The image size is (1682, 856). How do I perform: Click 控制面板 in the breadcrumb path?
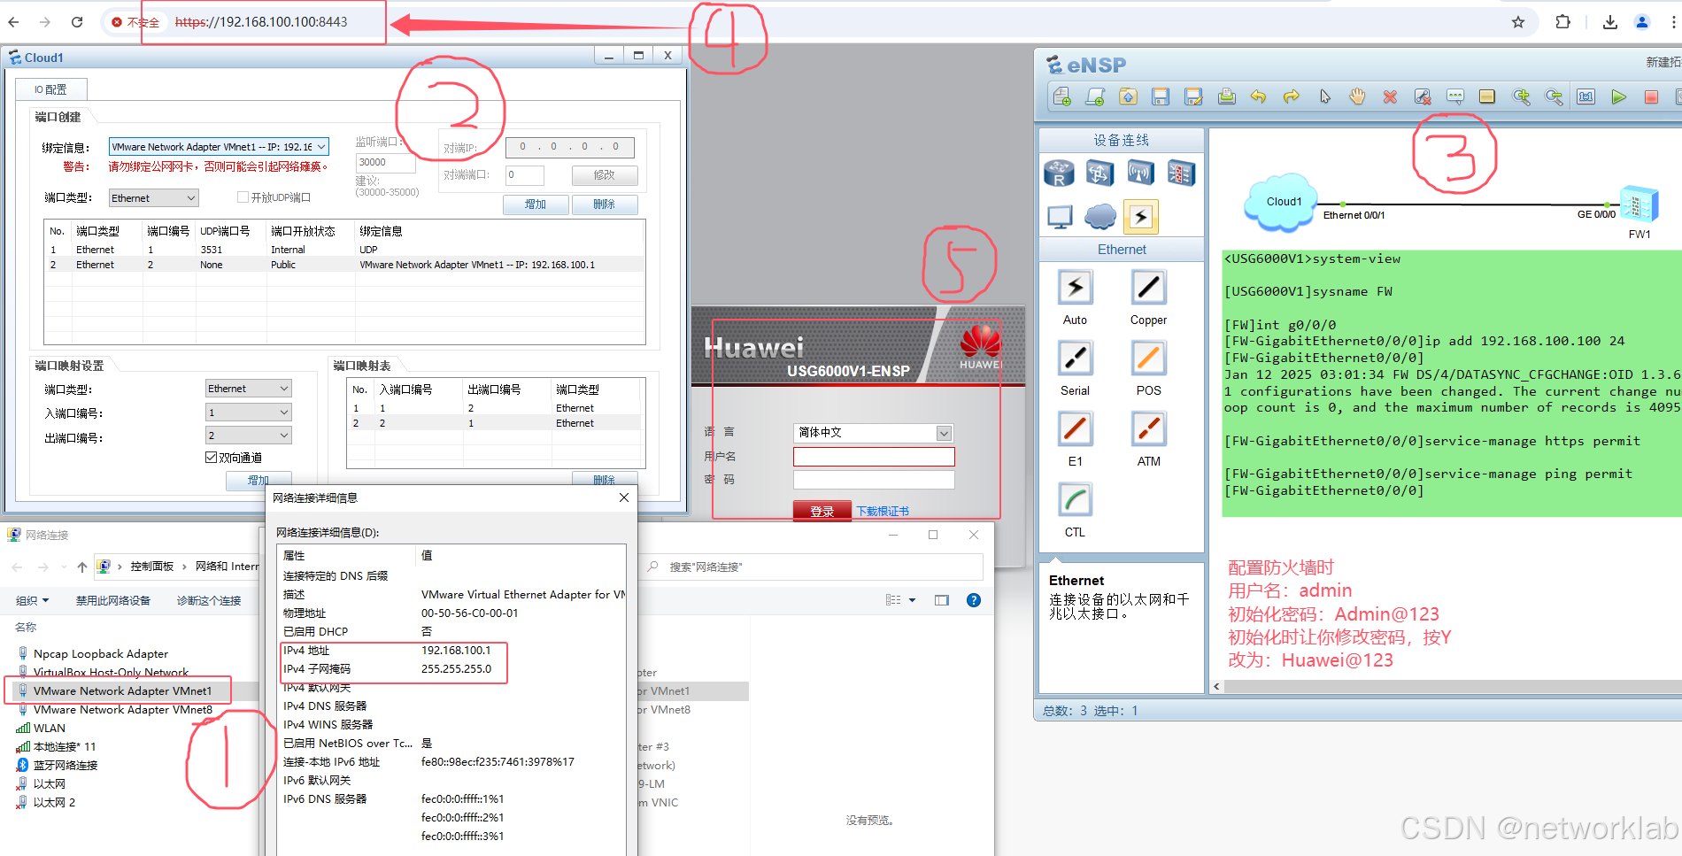pos(152,567)
